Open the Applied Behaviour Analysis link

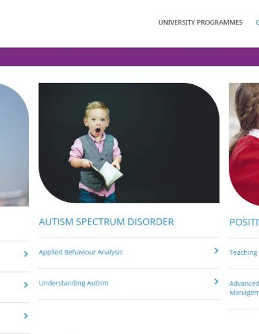pyautogui.click(x=81, y=252)
